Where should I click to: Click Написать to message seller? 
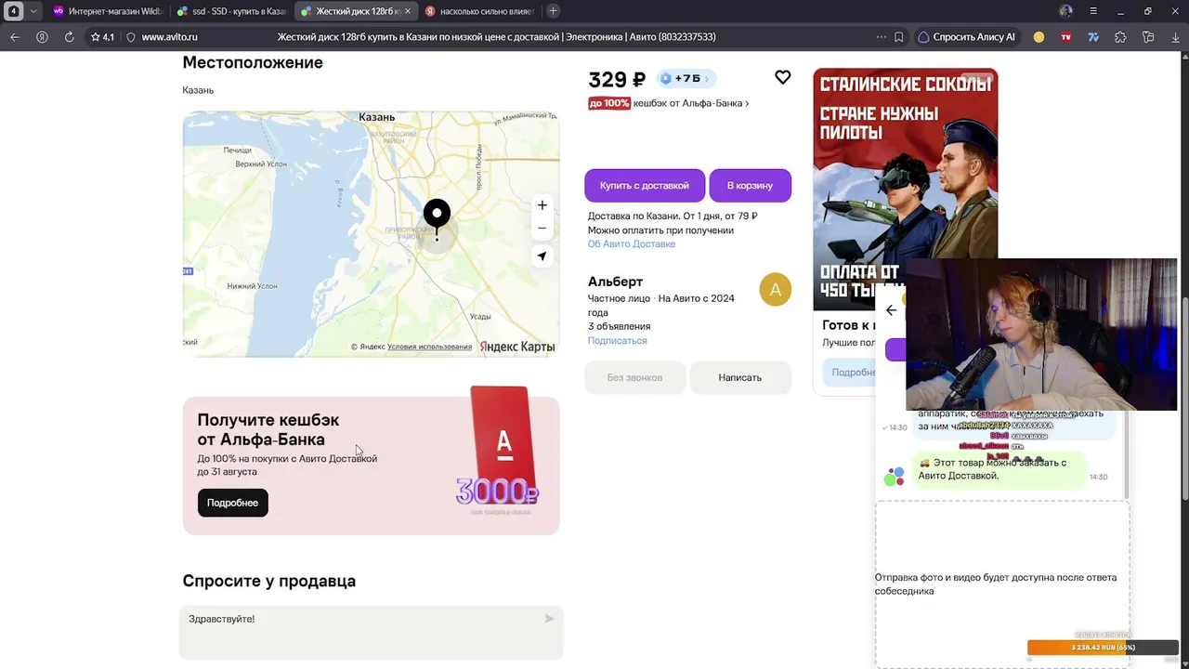tap(740, 377)
